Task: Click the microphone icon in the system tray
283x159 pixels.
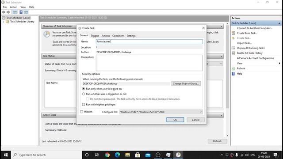Action: coord(237,155)
